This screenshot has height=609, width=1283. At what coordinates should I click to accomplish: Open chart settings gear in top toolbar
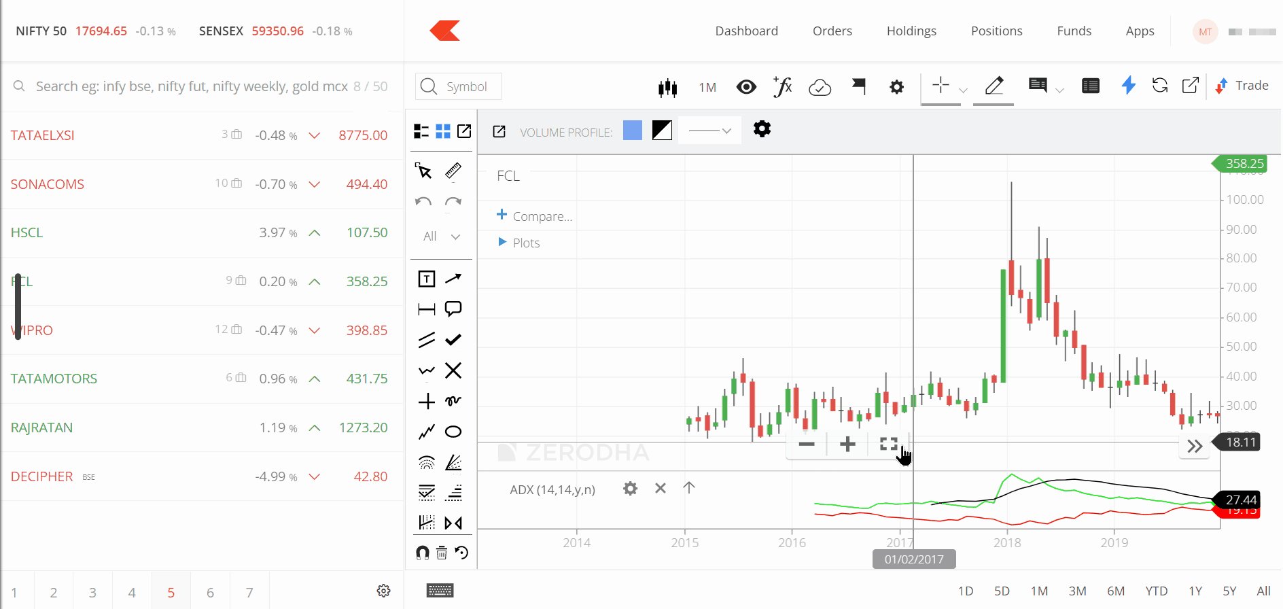[897, 87]
